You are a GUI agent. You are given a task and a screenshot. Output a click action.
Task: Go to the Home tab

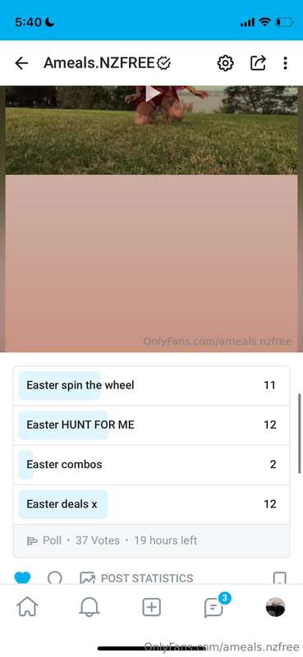(27, 607)
